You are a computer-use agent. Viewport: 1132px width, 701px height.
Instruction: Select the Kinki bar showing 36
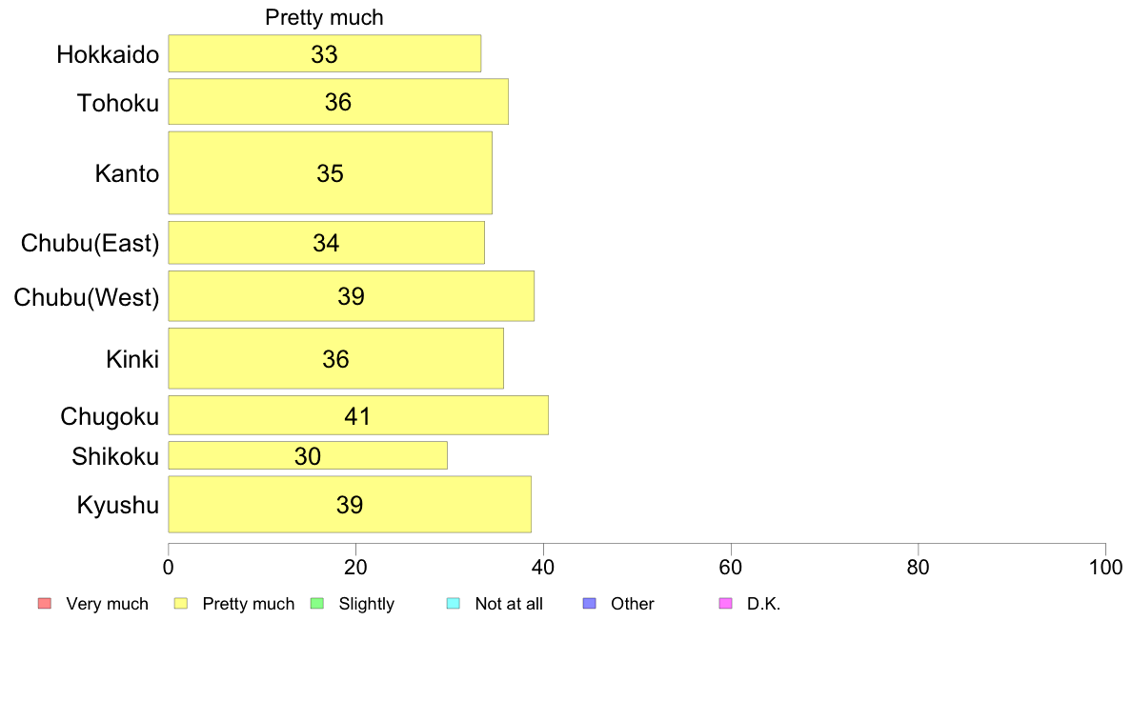pos(336,358)
